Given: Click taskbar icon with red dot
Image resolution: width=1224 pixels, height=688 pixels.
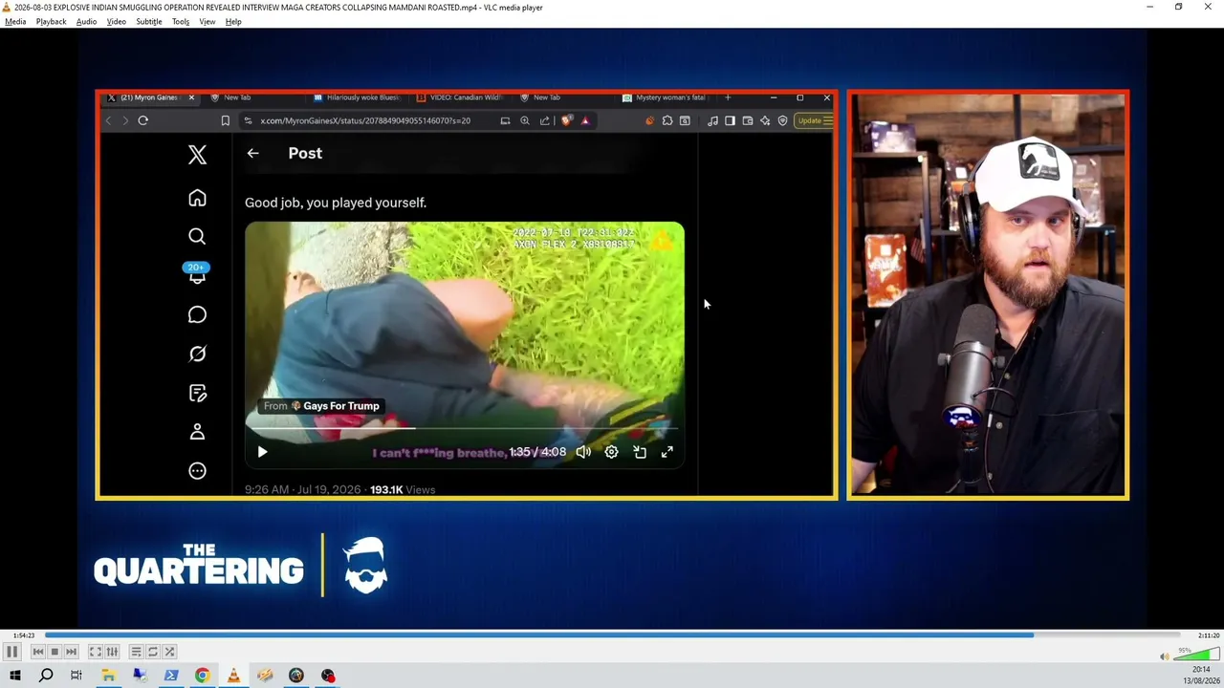Looking at the screenshot, I should tap(328, 676).
